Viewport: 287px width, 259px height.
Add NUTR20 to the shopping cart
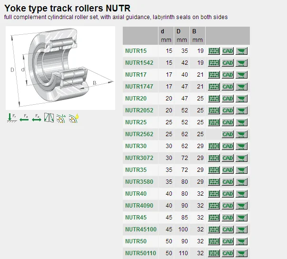241,99
